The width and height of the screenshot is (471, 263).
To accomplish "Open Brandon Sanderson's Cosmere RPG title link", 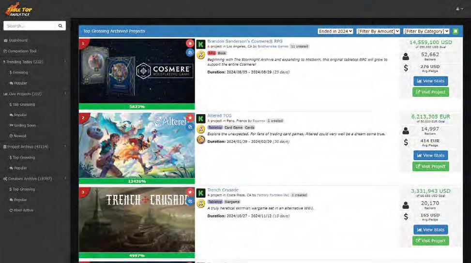I will (245, 42).
